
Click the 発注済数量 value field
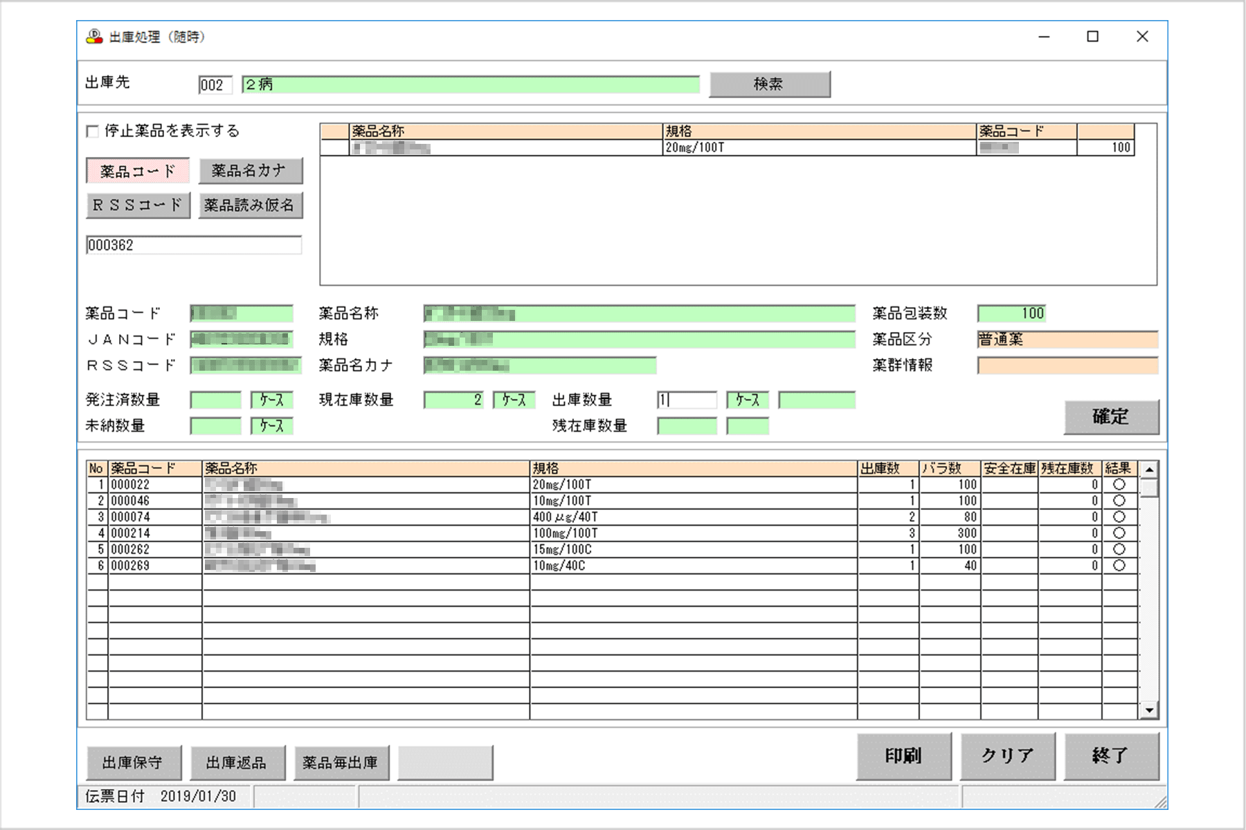(216, 400)
